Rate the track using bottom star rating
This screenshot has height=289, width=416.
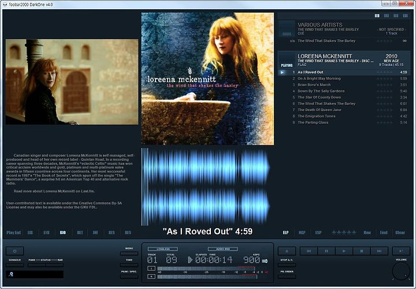(x=344, y=232)
